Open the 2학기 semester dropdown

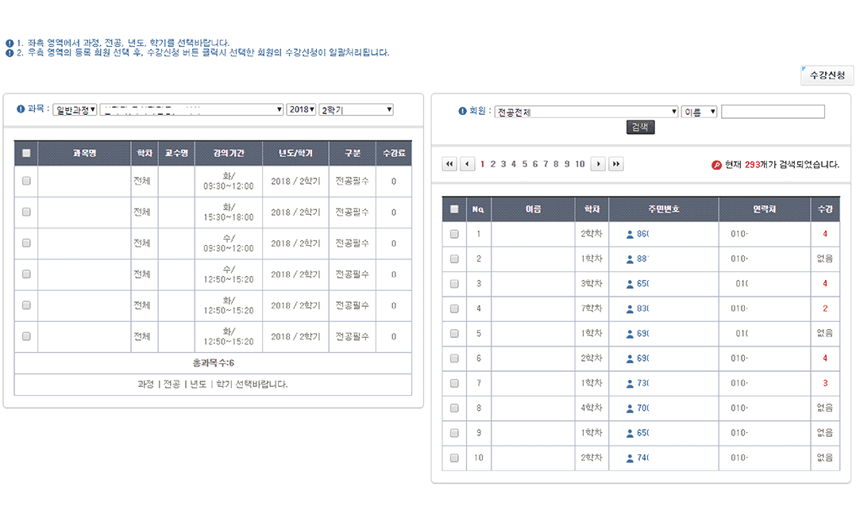(356, 109)
